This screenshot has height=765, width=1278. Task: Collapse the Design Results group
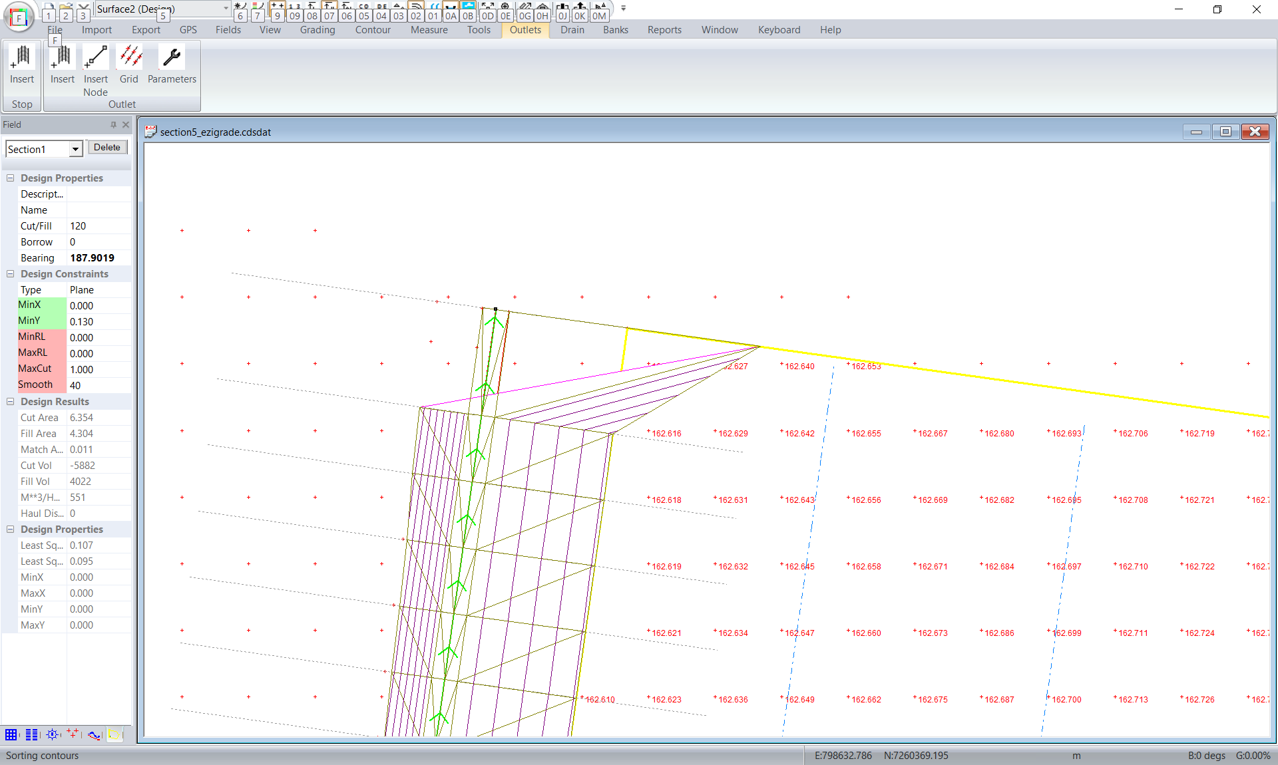[10, 401]
